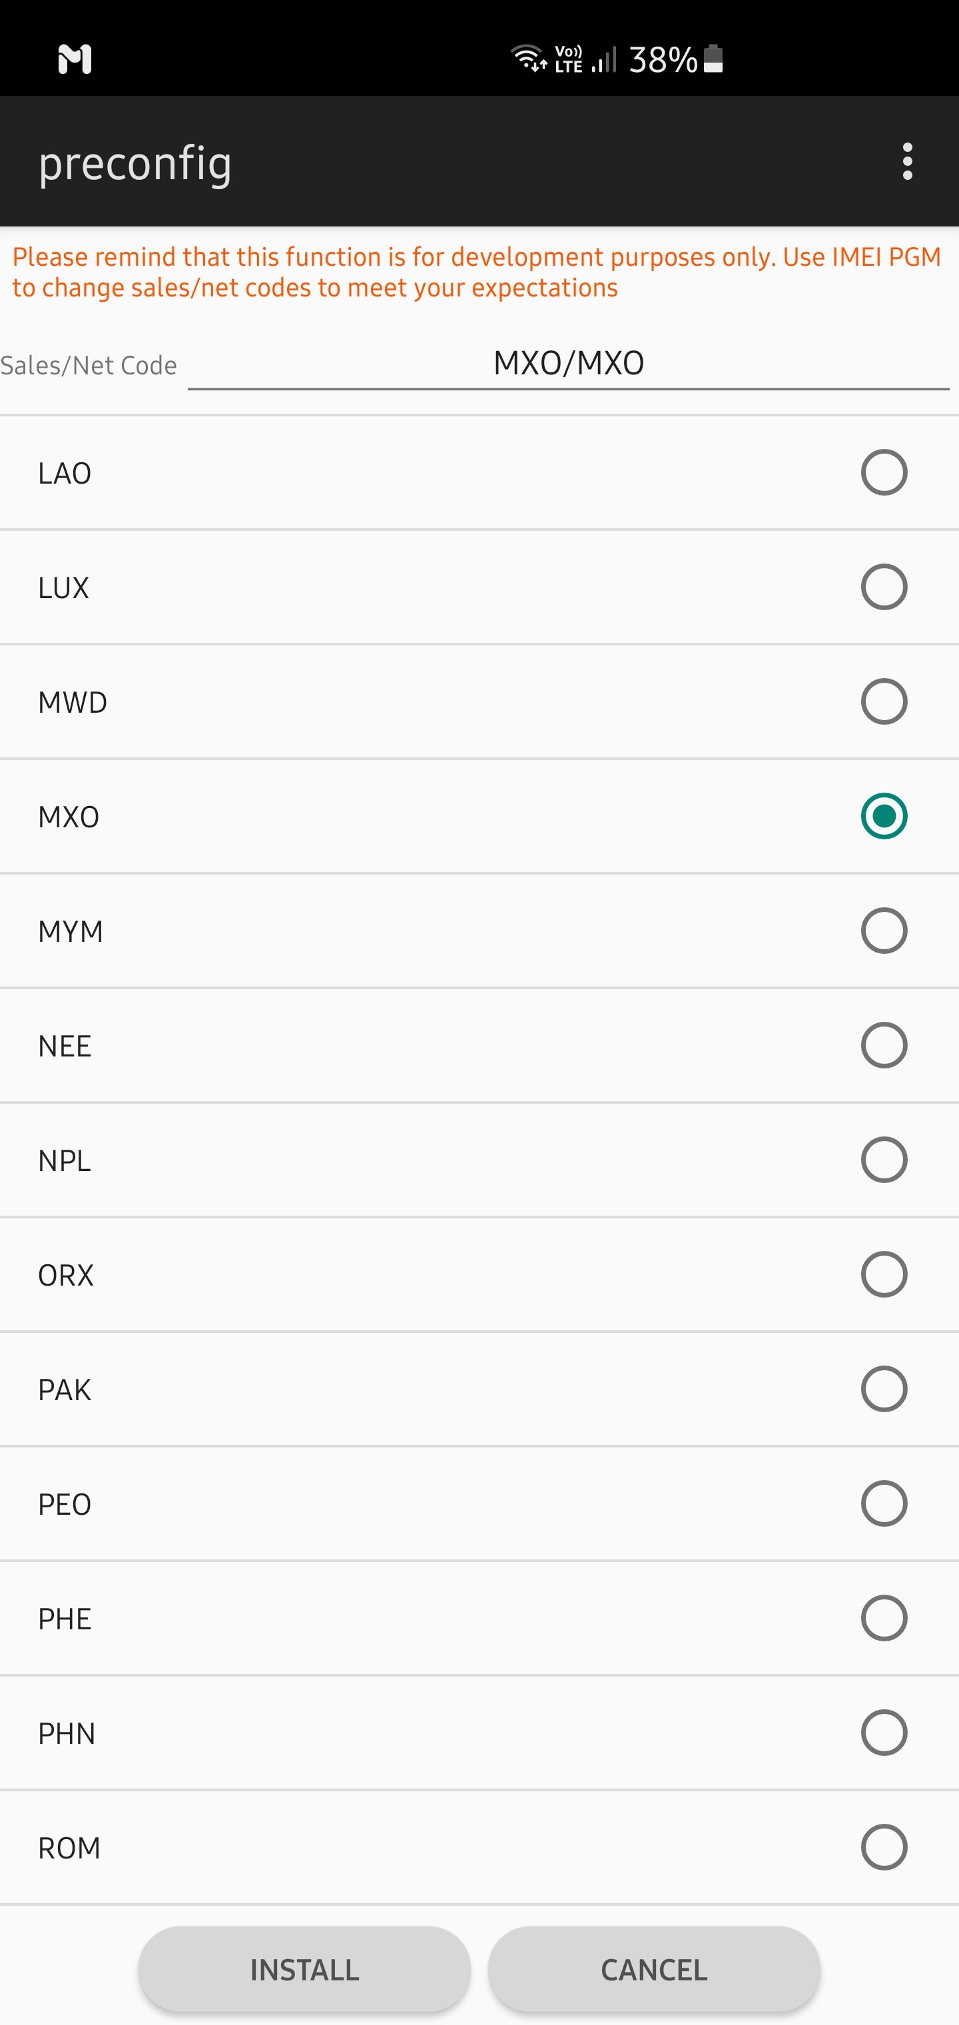Tap the battery icon in status bar

click(x=713, y=59)
